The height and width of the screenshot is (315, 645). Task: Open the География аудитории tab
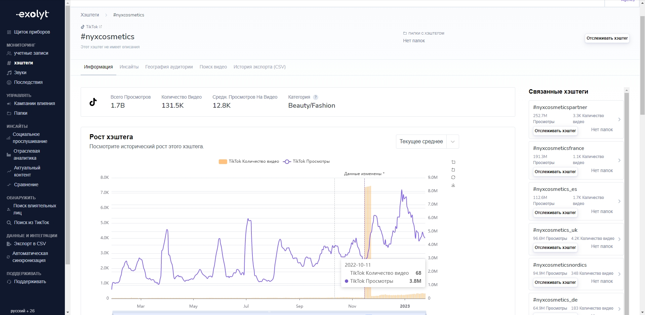click(169, 67)
